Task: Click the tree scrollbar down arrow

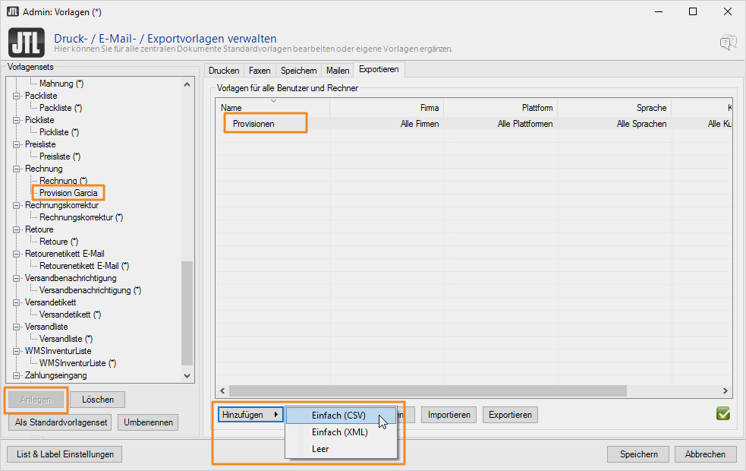Action: pyautogui.click(x=187, y=375)
